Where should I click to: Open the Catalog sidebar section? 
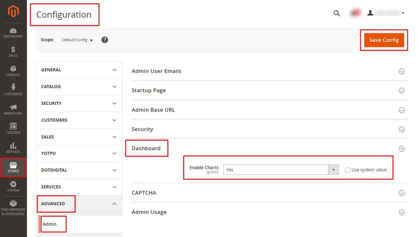pos(13,71)
